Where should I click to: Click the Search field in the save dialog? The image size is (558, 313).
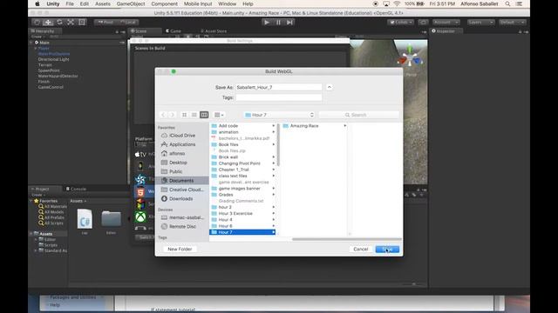point(358,115)
